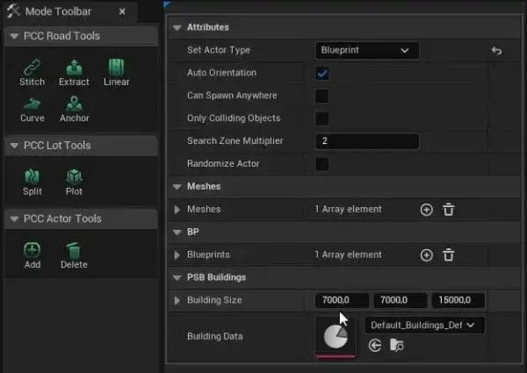Expand the Building Size property
The image size is (527, 373).
pos(177,301)
